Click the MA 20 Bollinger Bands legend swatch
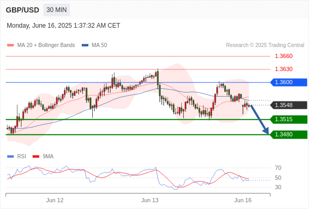This screenshot has height=209, width=309. [x=10, y=45]
